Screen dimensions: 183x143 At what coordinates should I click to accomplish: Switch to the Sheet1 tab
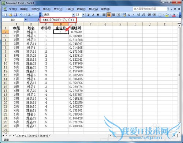[x=22, y=136]
